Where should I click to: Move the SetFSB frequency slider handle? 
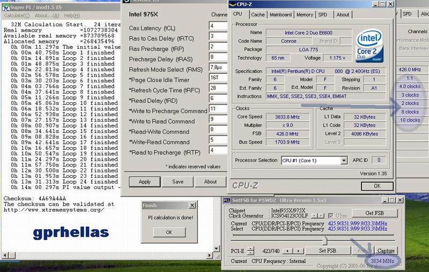(324, 240)
